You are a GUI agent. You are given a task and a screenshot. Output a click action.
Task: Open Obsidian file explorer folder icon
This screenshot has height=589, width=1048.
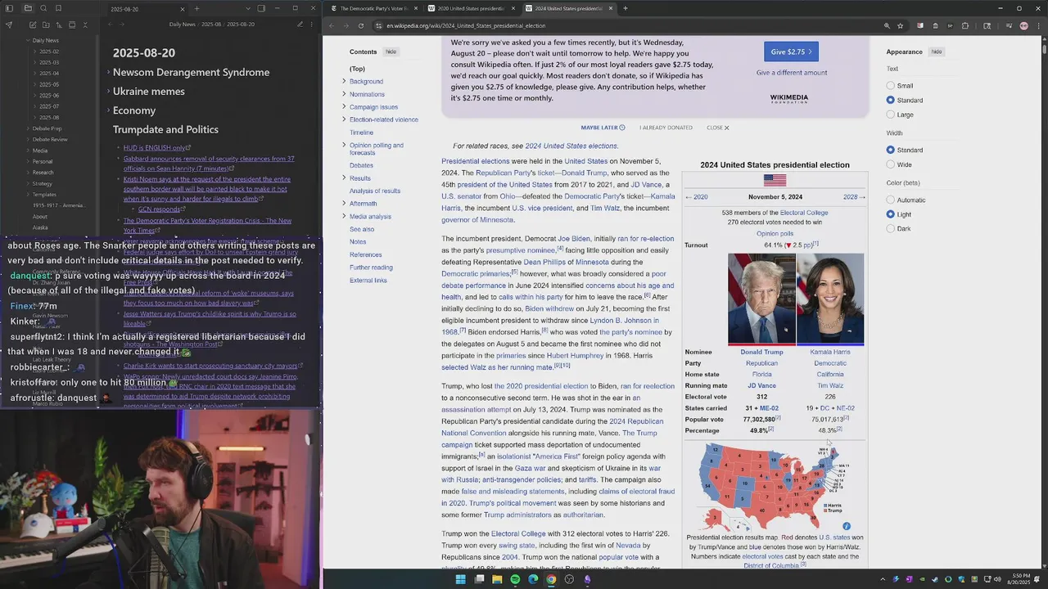pyautogui.click(x=27, y=8)
